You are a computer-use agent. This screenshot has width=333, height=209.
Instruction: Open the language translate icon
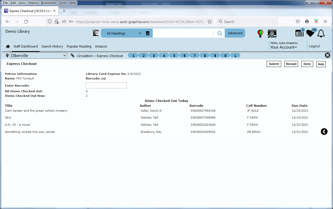click(x=96, y=33)
